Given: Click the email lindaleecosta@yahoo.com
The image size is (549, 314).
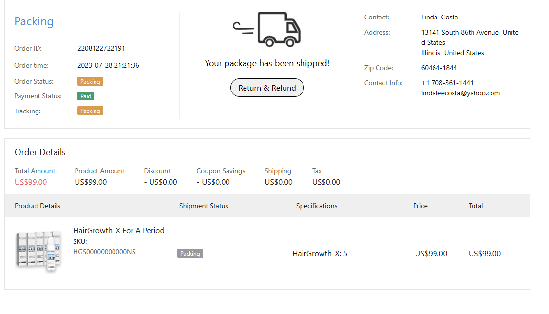Looking at the screenshot, I should click(460, 93).
